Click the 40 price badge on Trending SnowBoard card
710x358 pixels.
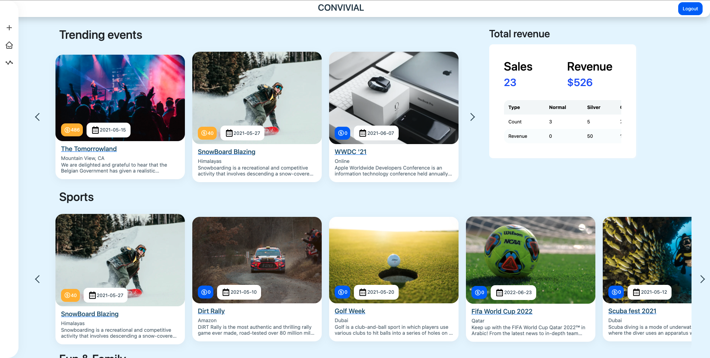click(207, 133)
